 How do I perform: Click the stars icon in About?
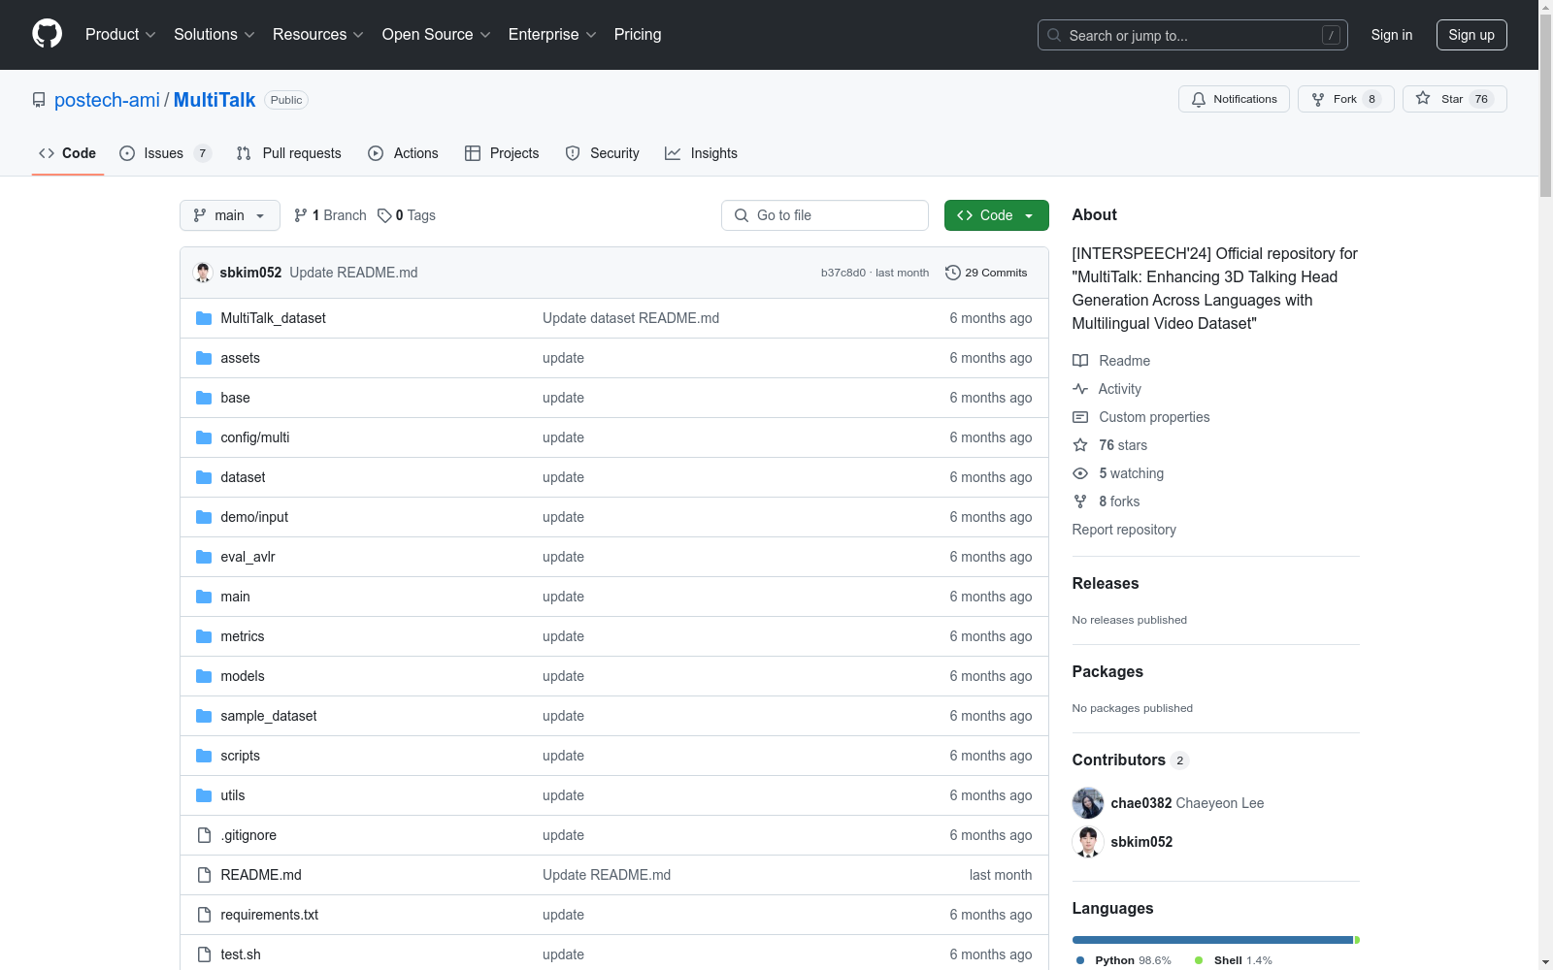pyautogui.click(x=1080, y=445)
